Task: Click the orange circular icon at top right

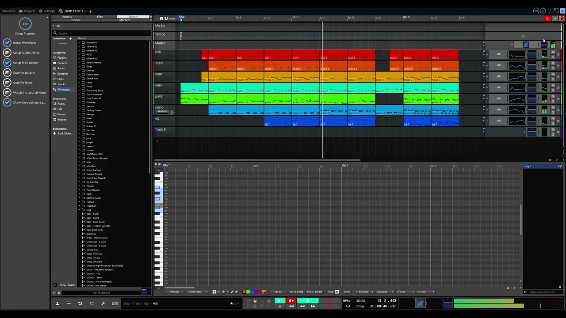Action: click(x=562, y=19)
